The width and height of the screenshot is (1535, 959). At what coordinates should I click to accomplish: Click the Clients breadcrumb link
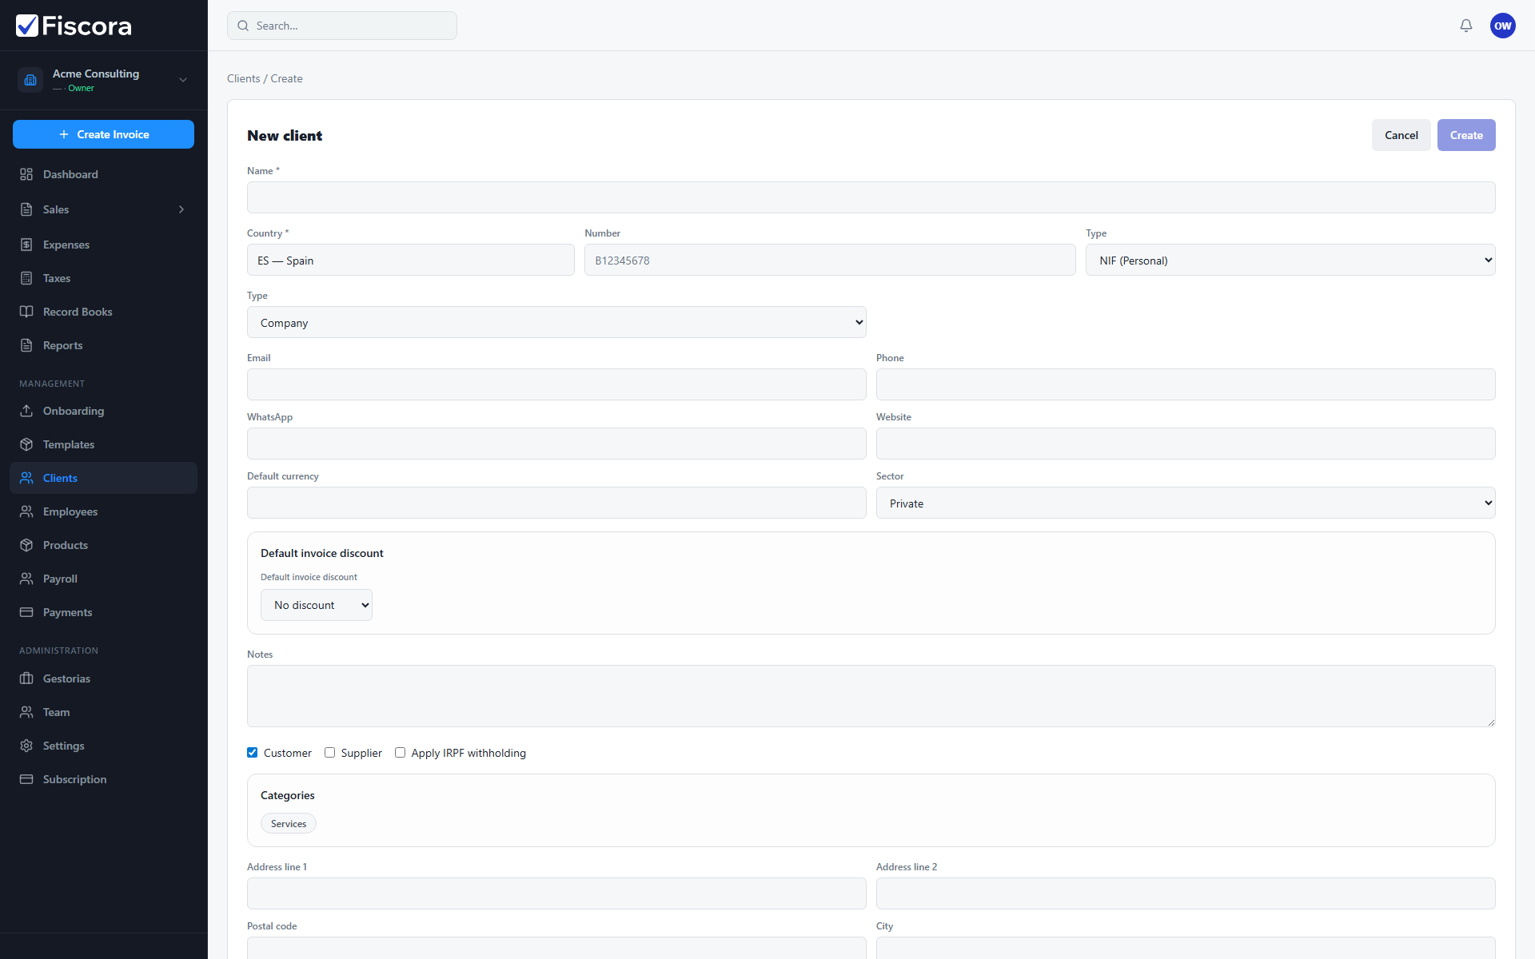[x=243, y=78]
